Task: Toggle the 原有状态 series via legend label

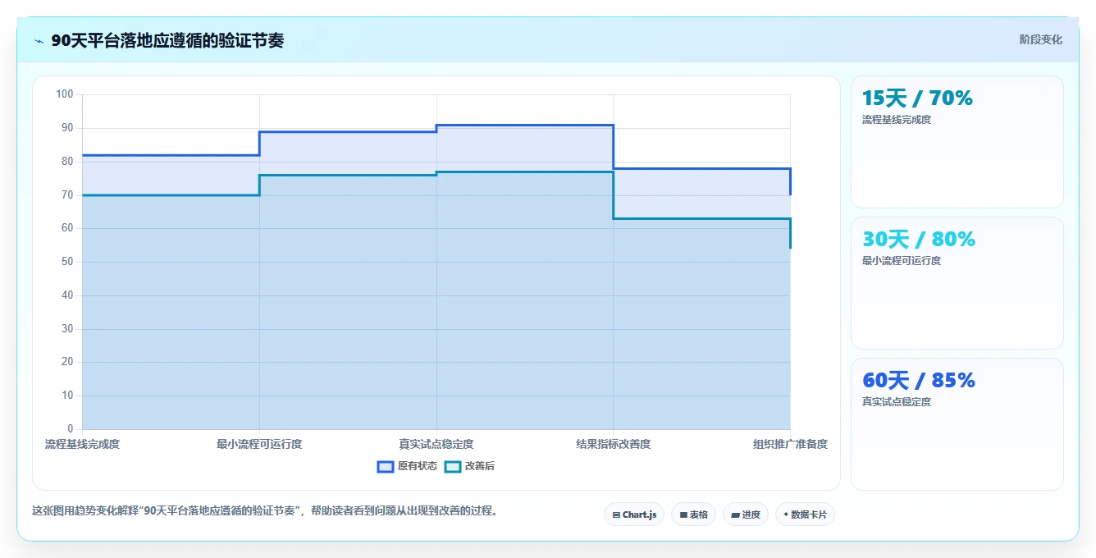Action: (x=418, y=466)
